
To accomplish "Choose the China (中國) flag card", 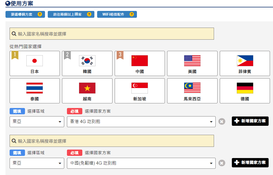I will pyautogui.click(x=140, y=63).
